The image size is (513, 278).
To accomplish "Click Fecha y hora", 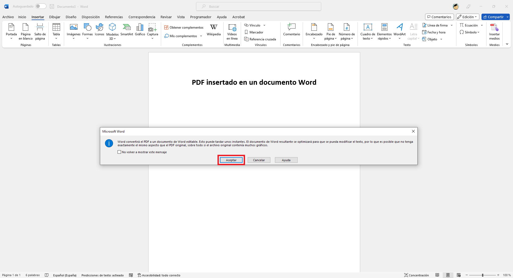I will 434,32.
